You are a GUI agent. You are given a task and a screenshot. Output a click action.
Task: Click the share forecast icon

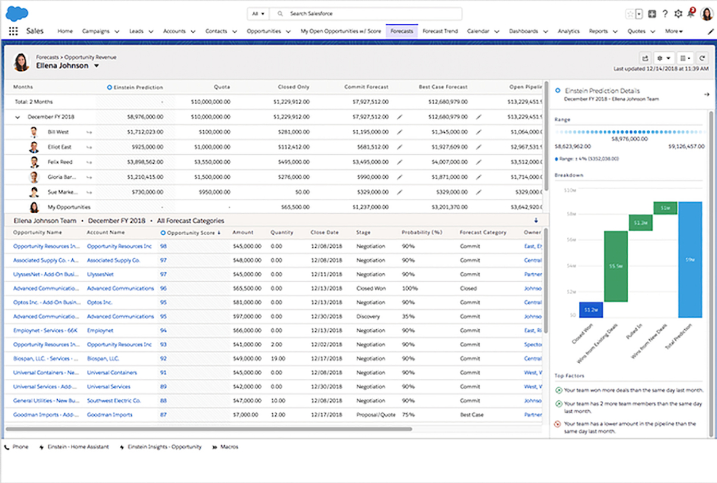645,58
